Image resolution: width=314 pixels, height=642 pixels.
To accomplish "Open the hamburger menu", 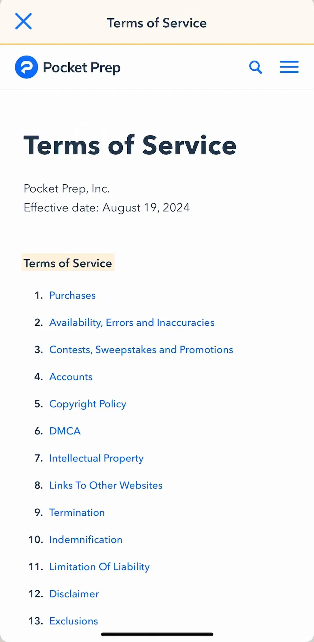I will pos(289,67).
